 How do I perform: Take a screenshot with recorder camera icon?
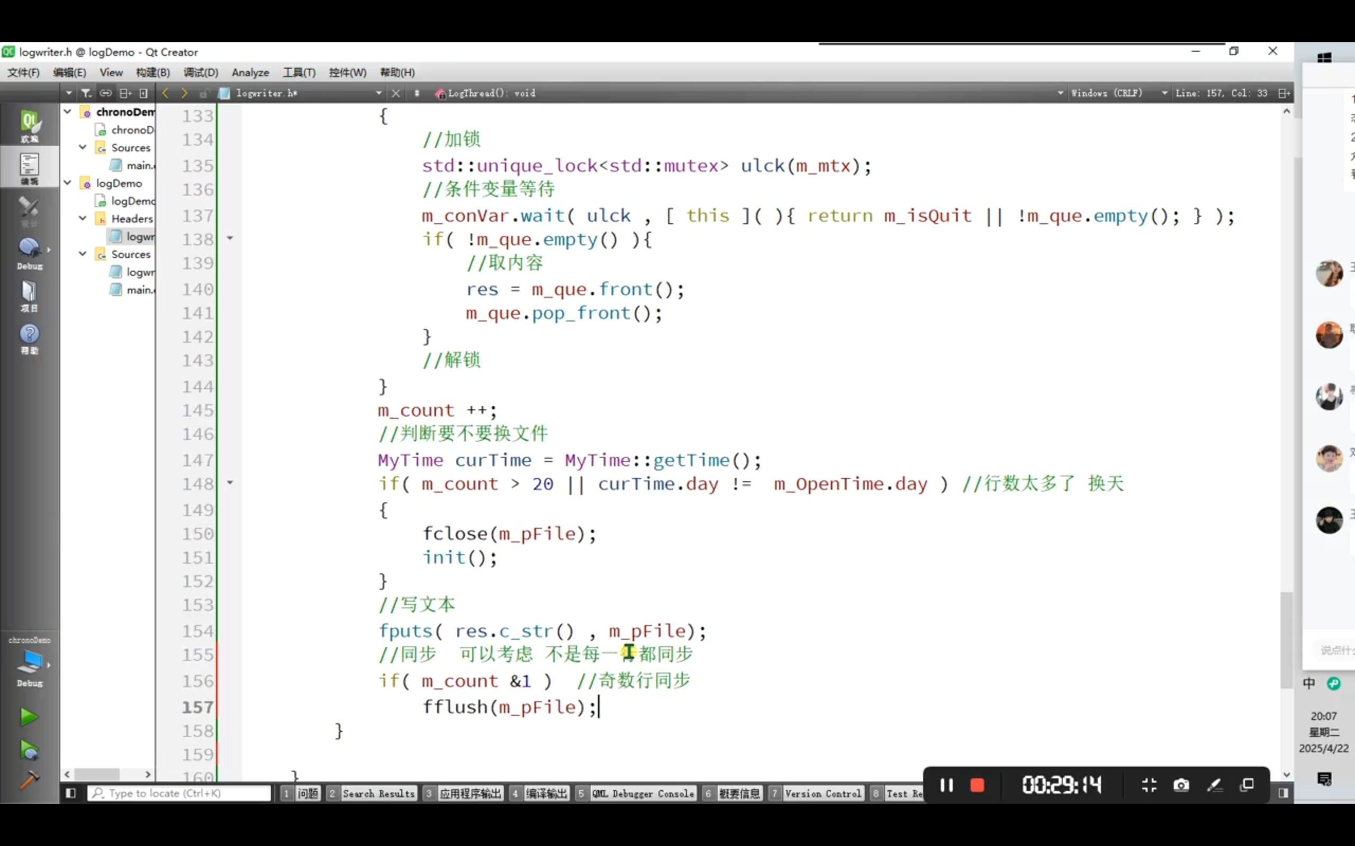(x=1181, y=785)
